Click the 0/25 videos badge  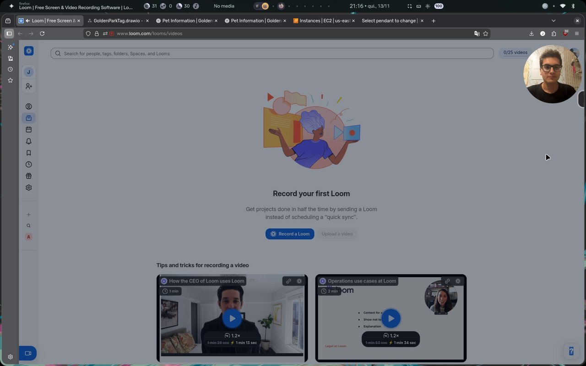click(x=515, y=53)
